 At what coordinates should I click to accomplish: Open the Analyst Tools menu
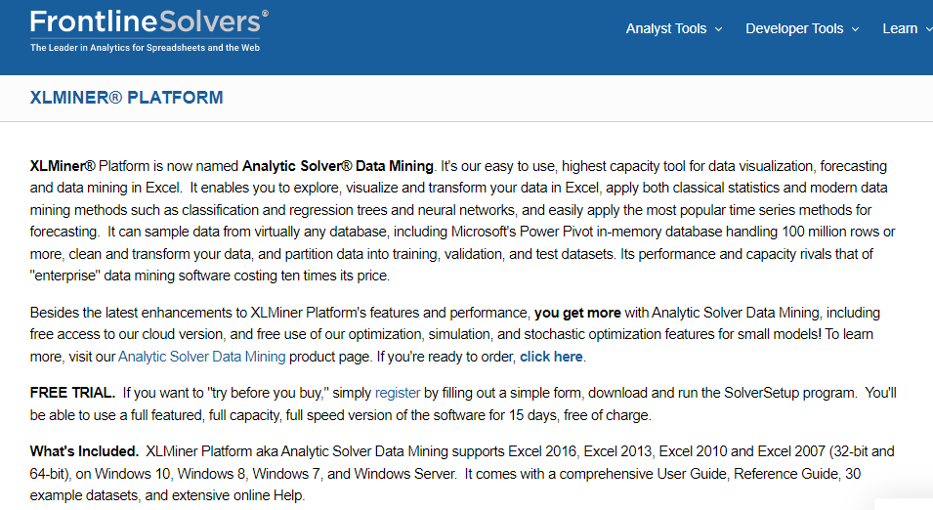665,28
